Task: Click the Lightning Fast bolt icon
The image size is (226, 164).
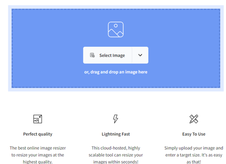Action: coord(116,119)
